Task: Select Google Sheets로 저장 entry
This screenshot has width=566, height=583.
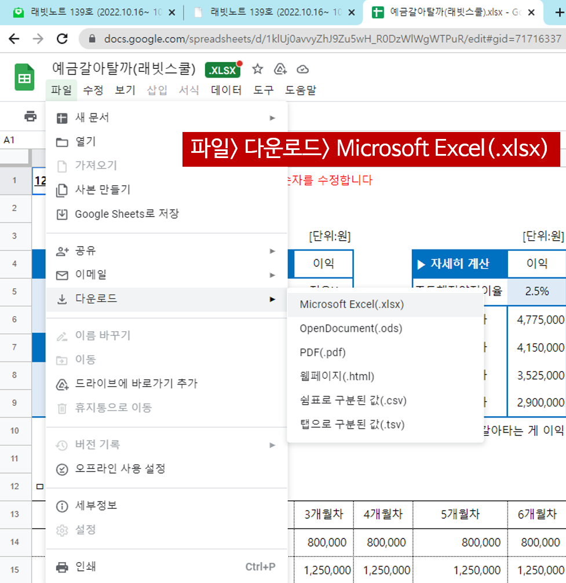Action: 167,214
